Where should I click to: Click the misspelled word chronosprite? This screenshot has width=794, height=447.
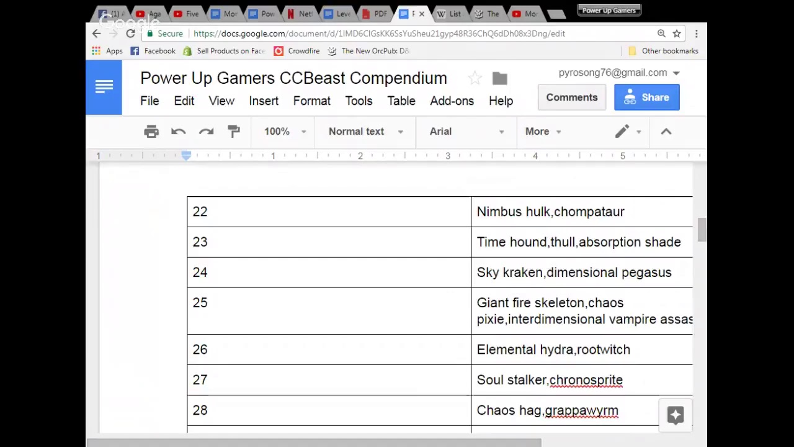click(586, 380)
